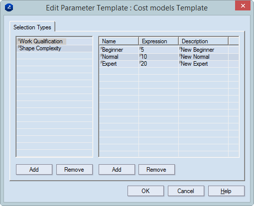The height and width of the screenshot is (206, 254).
Task: Select the Beginner name cell
Action: tap(119, 50)
